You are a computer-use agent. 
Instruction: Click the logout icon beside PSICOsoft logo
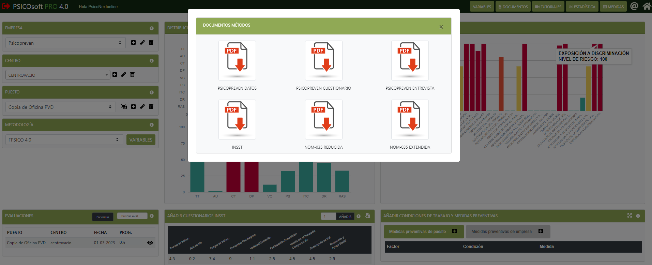pos(6,6)
